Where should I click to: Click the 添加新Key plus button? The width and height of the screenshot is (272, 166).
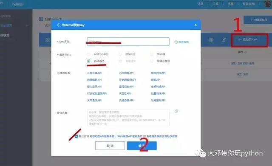click(x=247, y=39)
